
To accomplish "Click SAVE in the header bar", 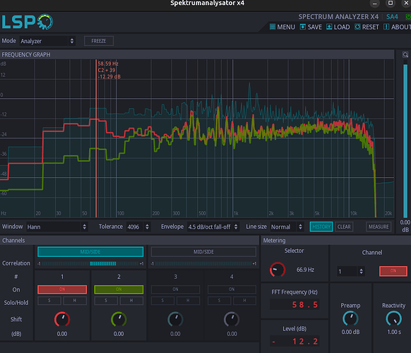I will (x=311, y=27).
